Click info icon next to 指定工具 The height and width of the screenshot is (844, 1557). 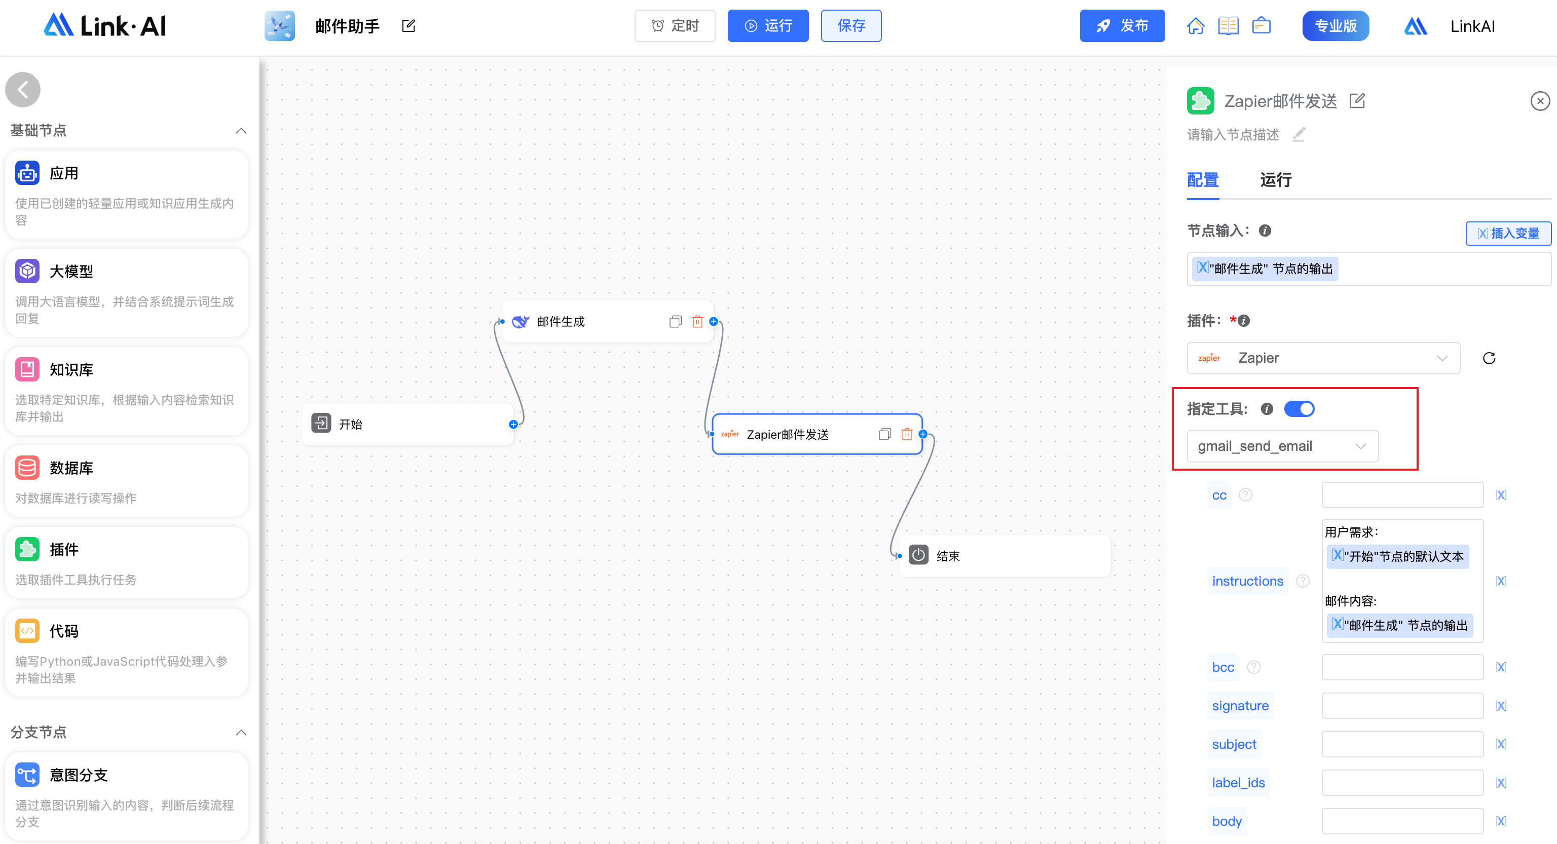(1266, 409)
